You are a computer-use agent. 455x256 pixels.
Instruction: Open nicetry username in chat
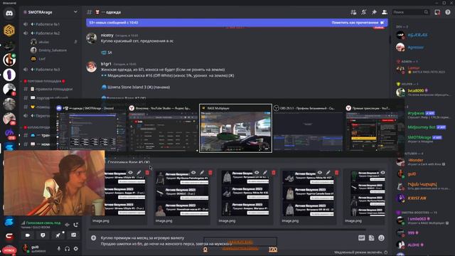pos(107,35)
